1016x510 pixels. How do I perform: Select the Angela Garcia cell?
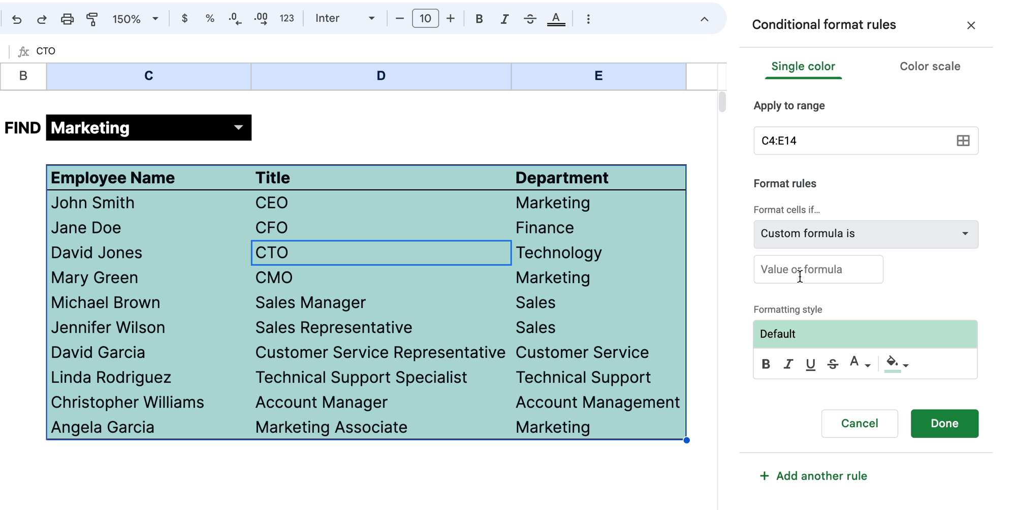(149, 427)
